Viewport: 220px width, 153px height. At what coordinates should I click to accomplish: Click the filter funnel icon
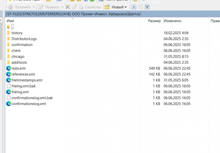147,7
